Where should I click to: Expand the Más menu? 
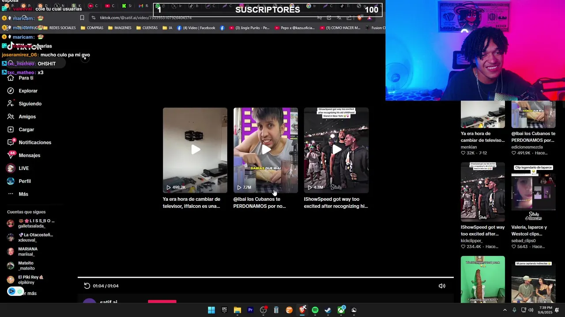tap(18, 194)
